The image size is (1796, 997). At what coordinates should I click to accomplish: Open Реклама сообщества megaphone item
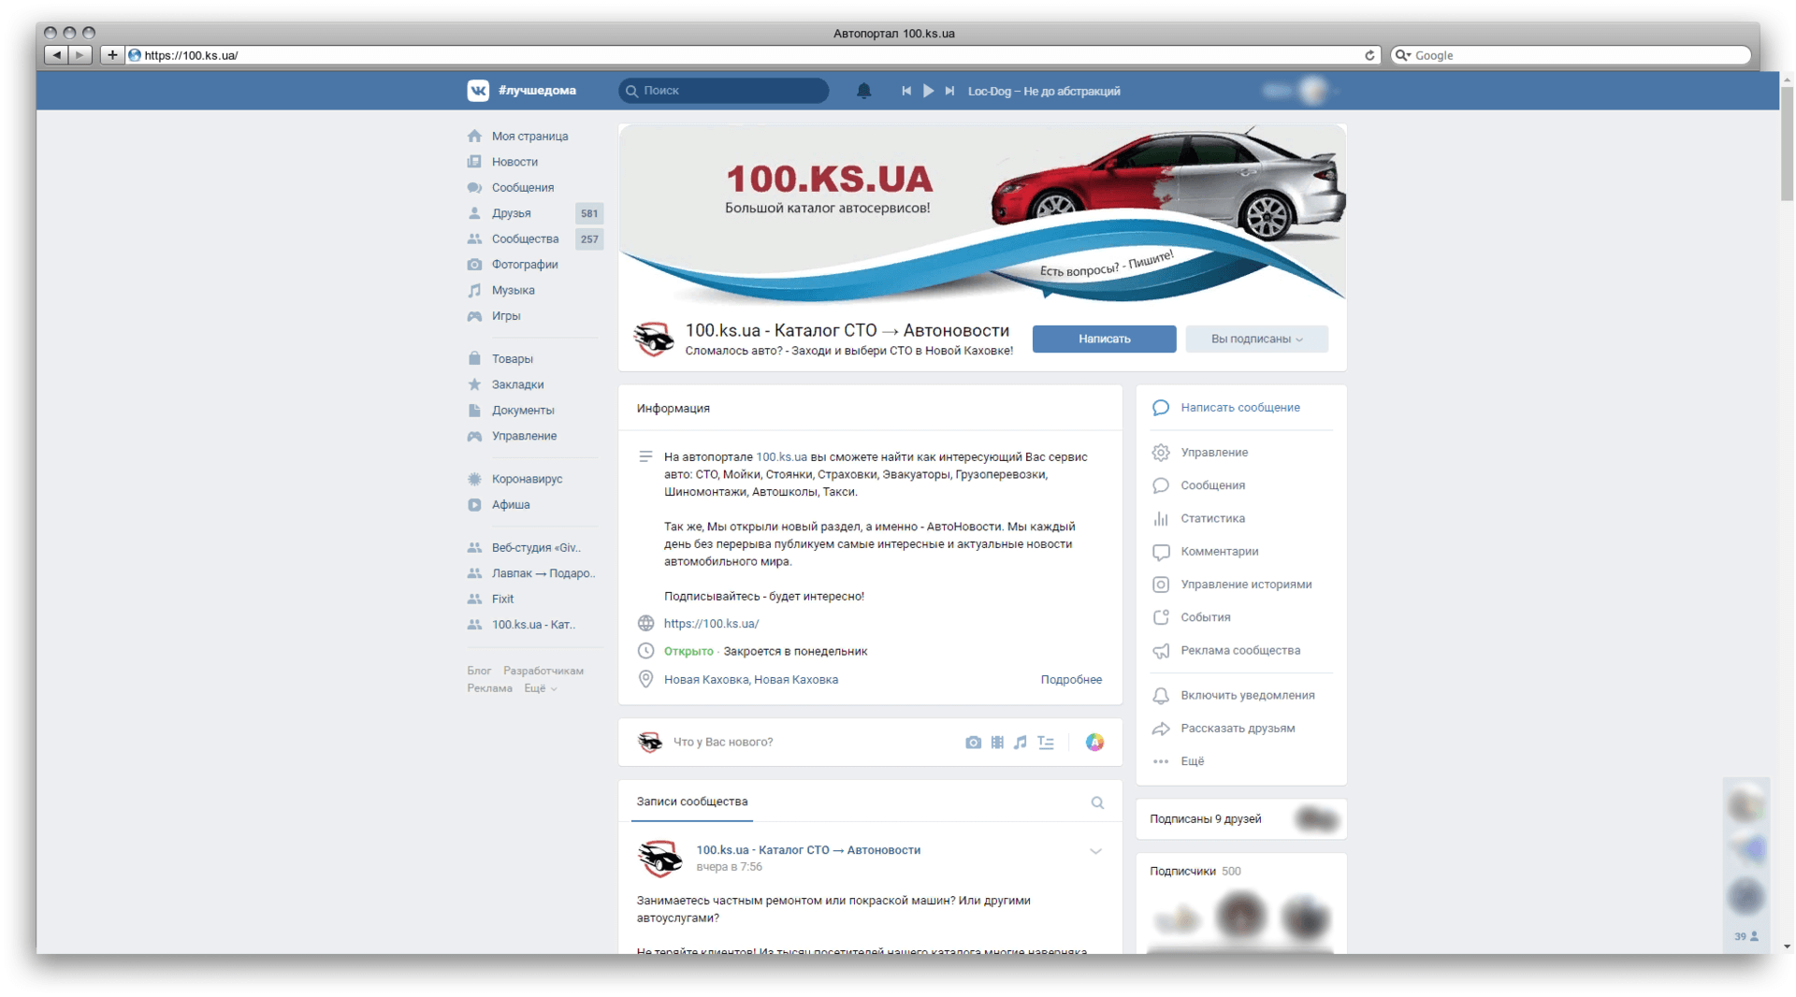[x=1239, y=651]
